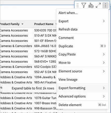Open Product Family column dropdown arrow
The image size is (111, 113).
tap(22, 24)
